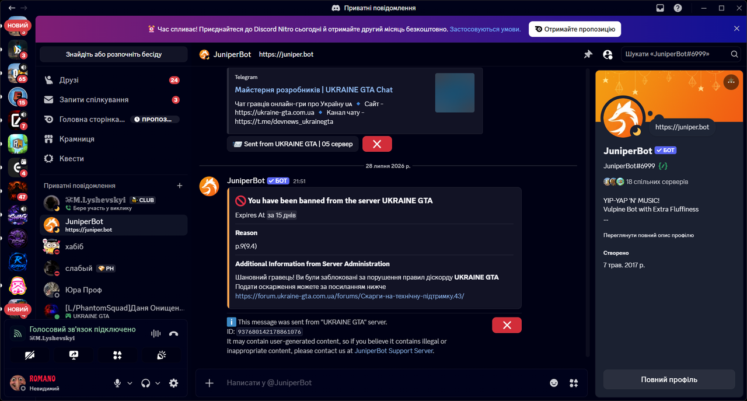Open server icon with badge 65
Screen dimensions: 747x401
[x=18, y=73]
